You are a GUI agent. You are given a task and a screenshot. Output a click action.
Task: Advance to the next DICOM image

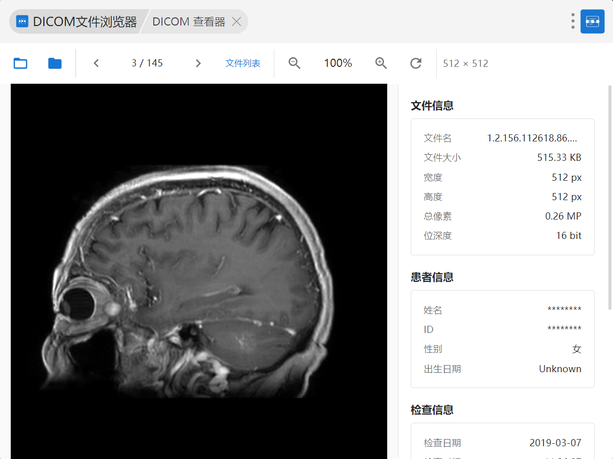point(198,63)
